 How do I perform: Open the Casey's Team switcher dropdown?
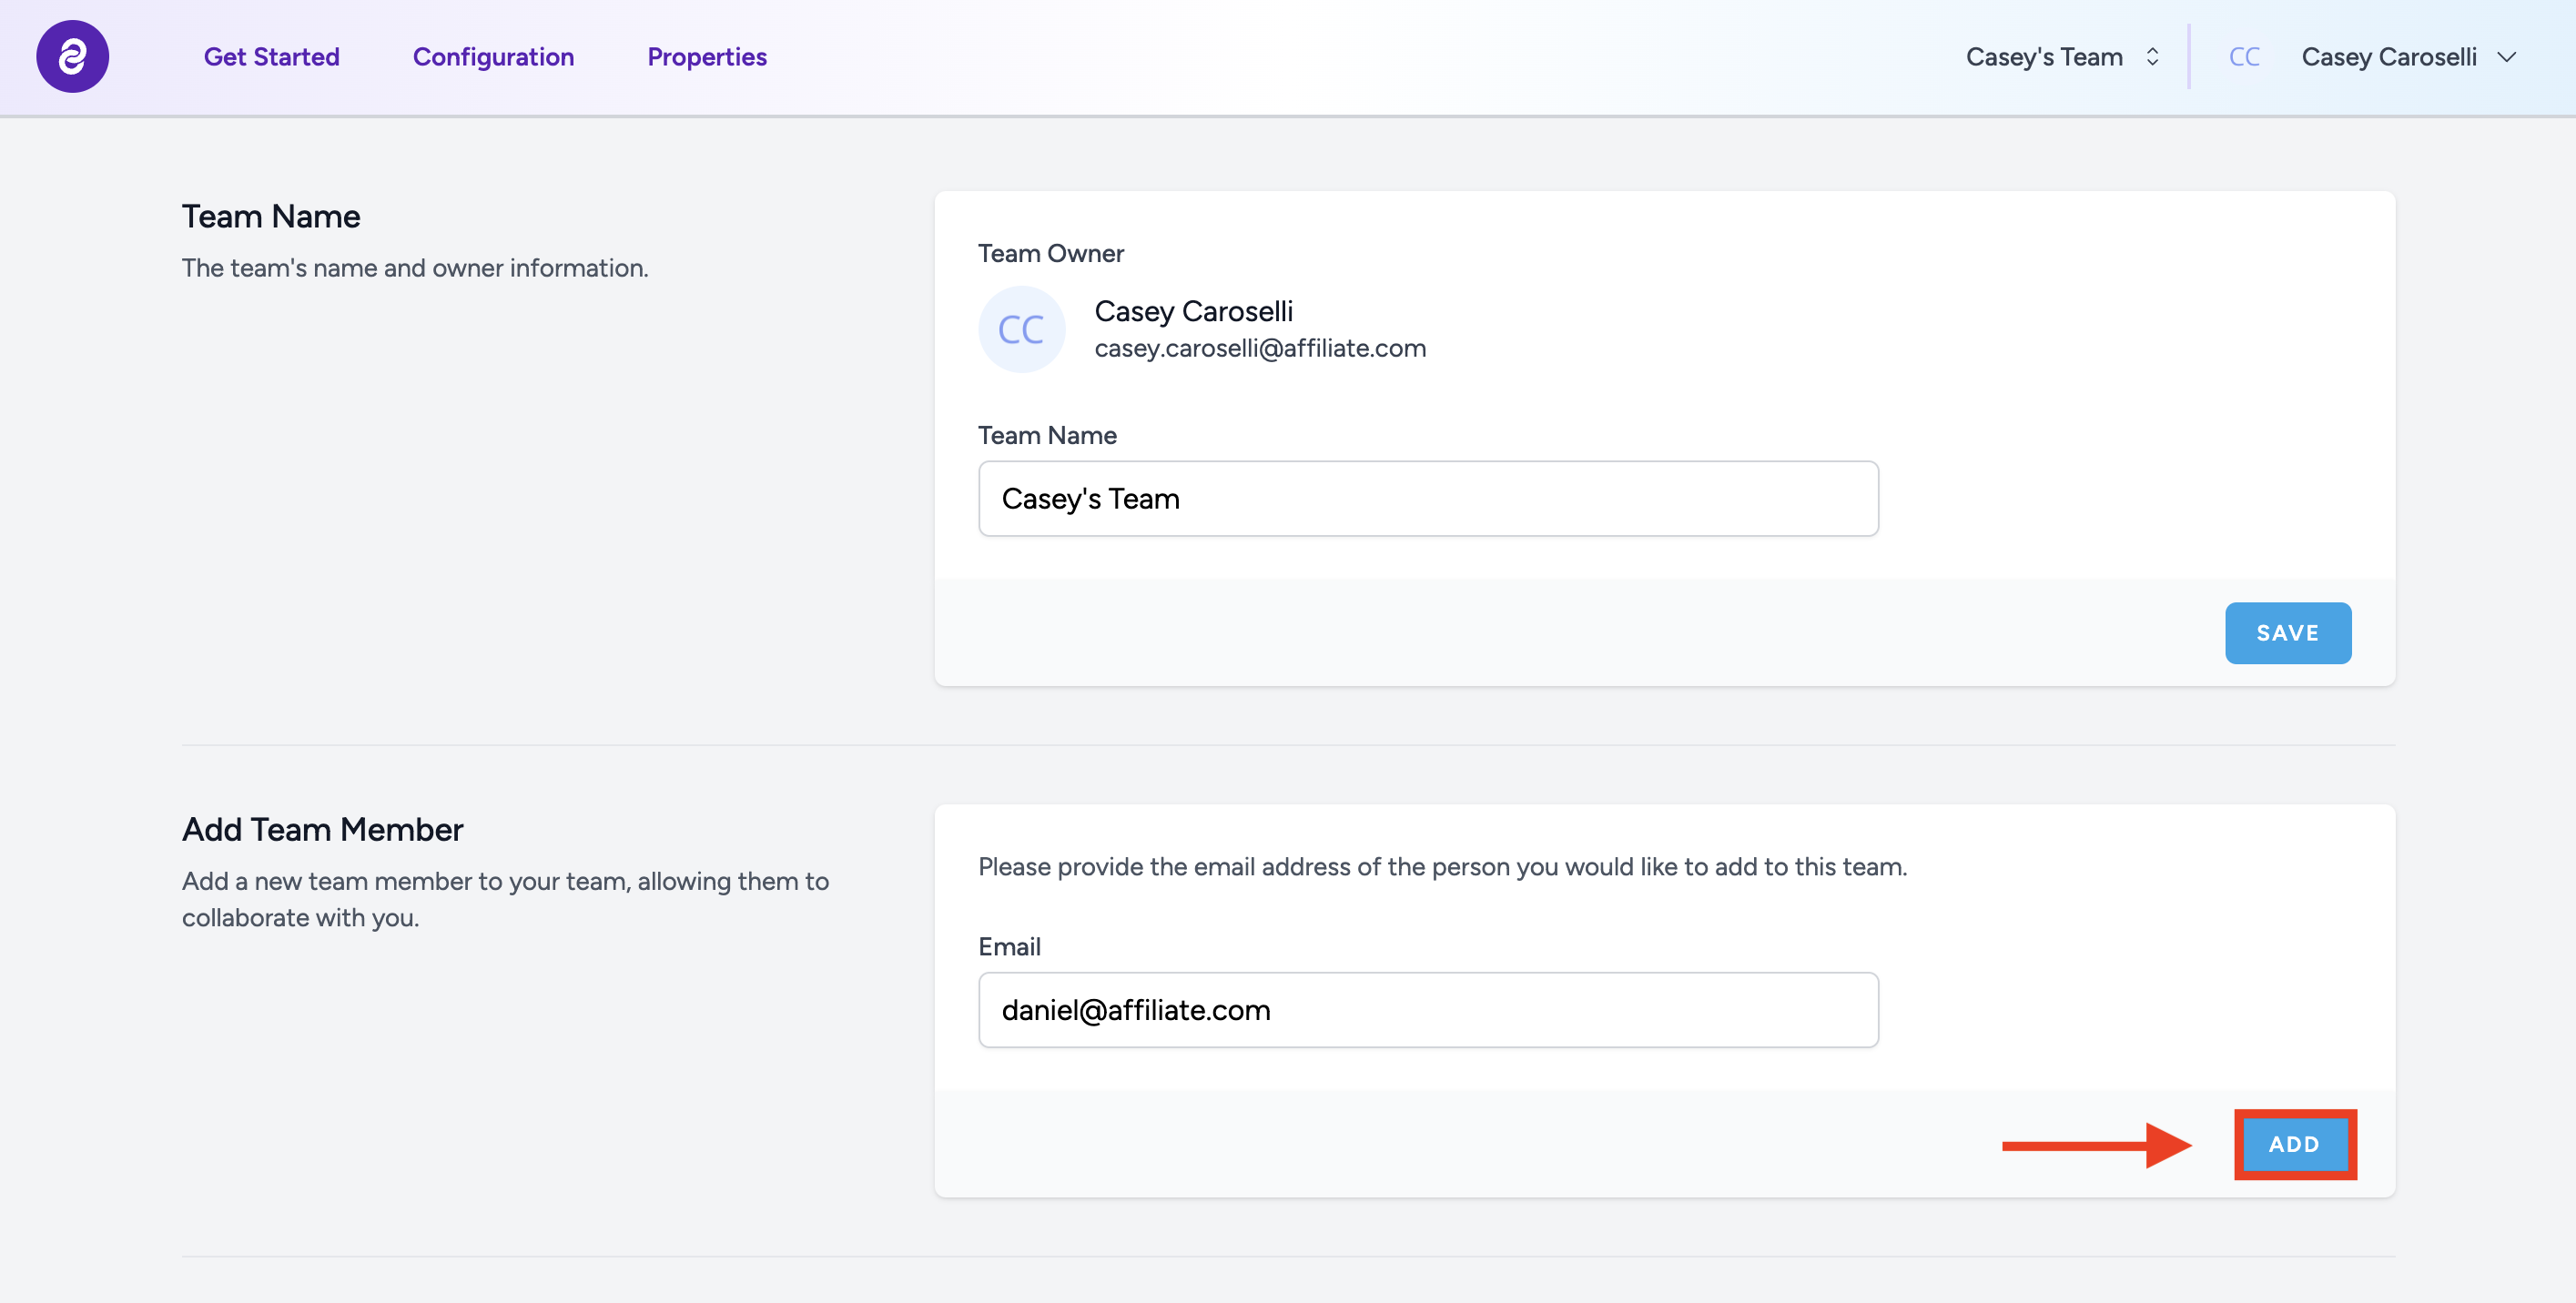click(x=2062, y=57)
